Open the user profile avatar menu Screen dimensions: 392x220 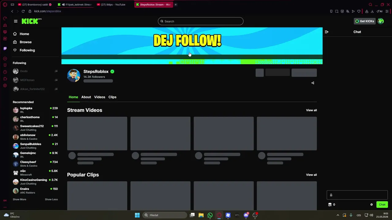pyautogui.click(x=381, y=21)
